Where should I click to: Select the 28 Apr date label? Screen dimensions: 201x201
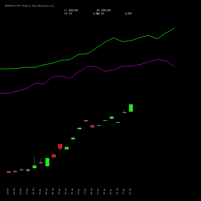click(x=130, y=192)
